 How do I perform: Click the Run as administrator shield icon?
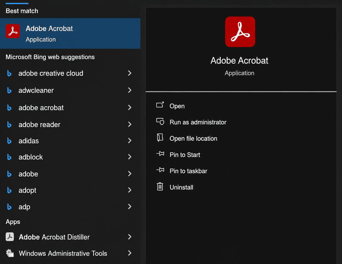click(160, 121)
